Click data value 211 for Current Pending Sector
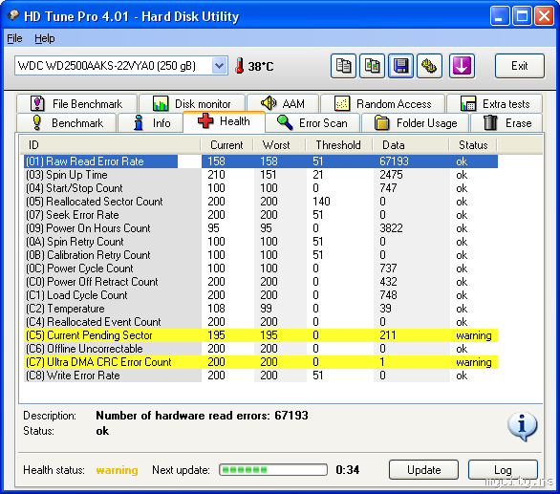The image size is (560, 494). pyautogui.click(x=388, y=335)
